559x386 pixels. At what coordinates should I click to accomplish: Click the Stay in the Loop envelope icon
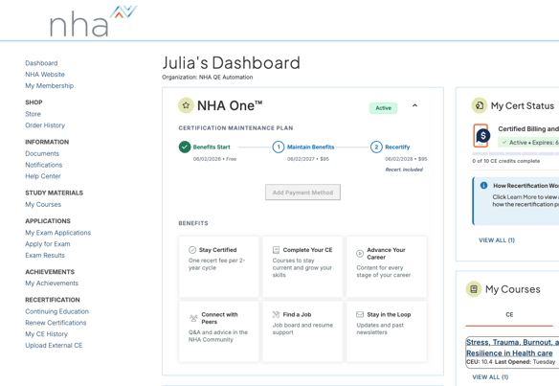pyautogui.click(x=360, y=315)
